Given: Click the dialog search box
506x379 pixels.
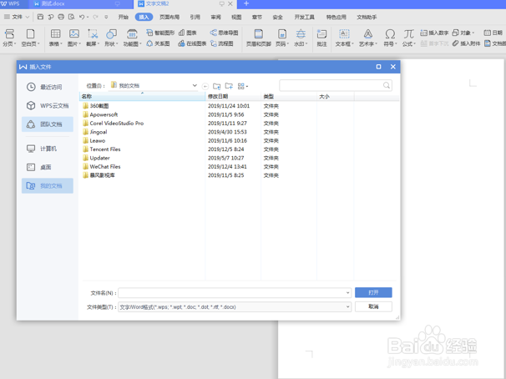Looking at the screenshot, I should point(336,85).
